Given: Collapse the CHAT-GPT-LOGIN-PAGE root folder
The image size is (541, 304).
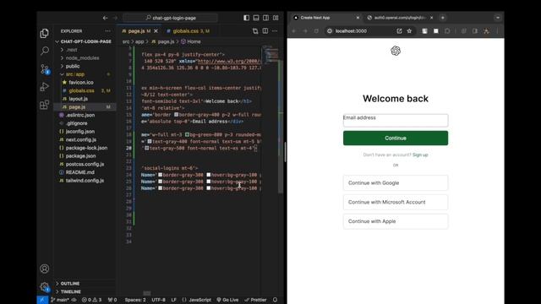Looking at the screenshot, I should (83, 41).
